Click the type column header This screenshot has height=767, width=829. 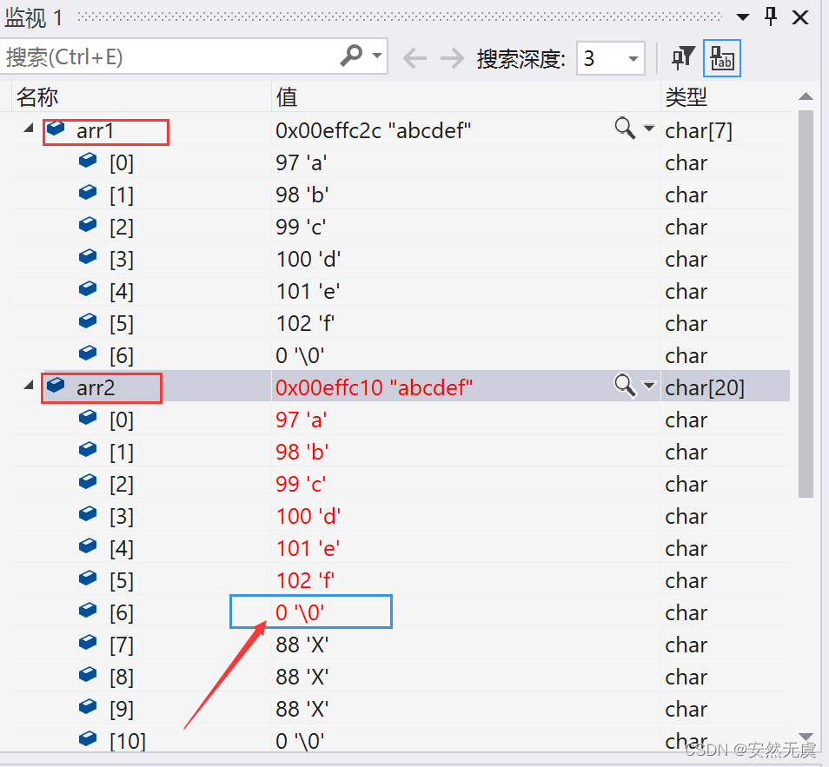686,97
